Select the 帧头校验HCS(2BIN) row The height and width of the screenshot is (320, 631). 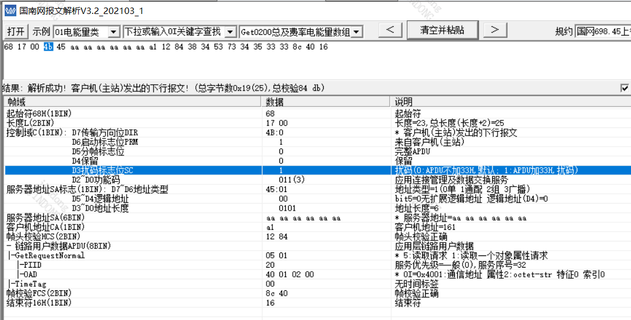tap(318, 236)
